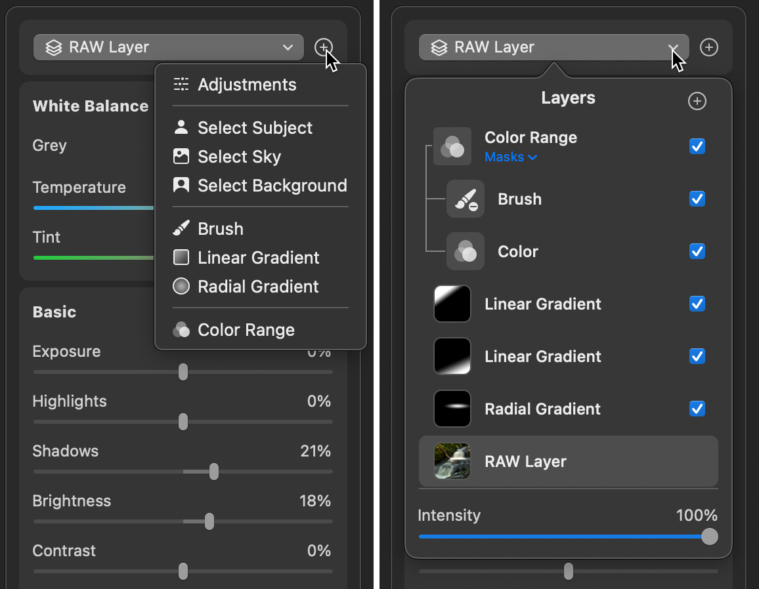Click the Color Range layer icon in Layers
This screenshot has width=759, height=589.
(452, 146)
